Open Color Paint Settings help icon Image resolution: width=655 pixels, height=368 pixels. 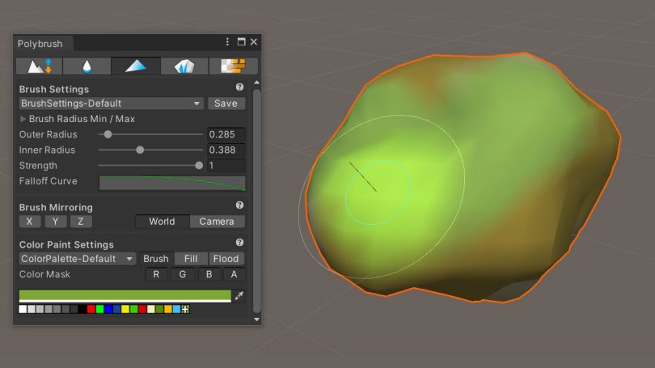(239, 243)
